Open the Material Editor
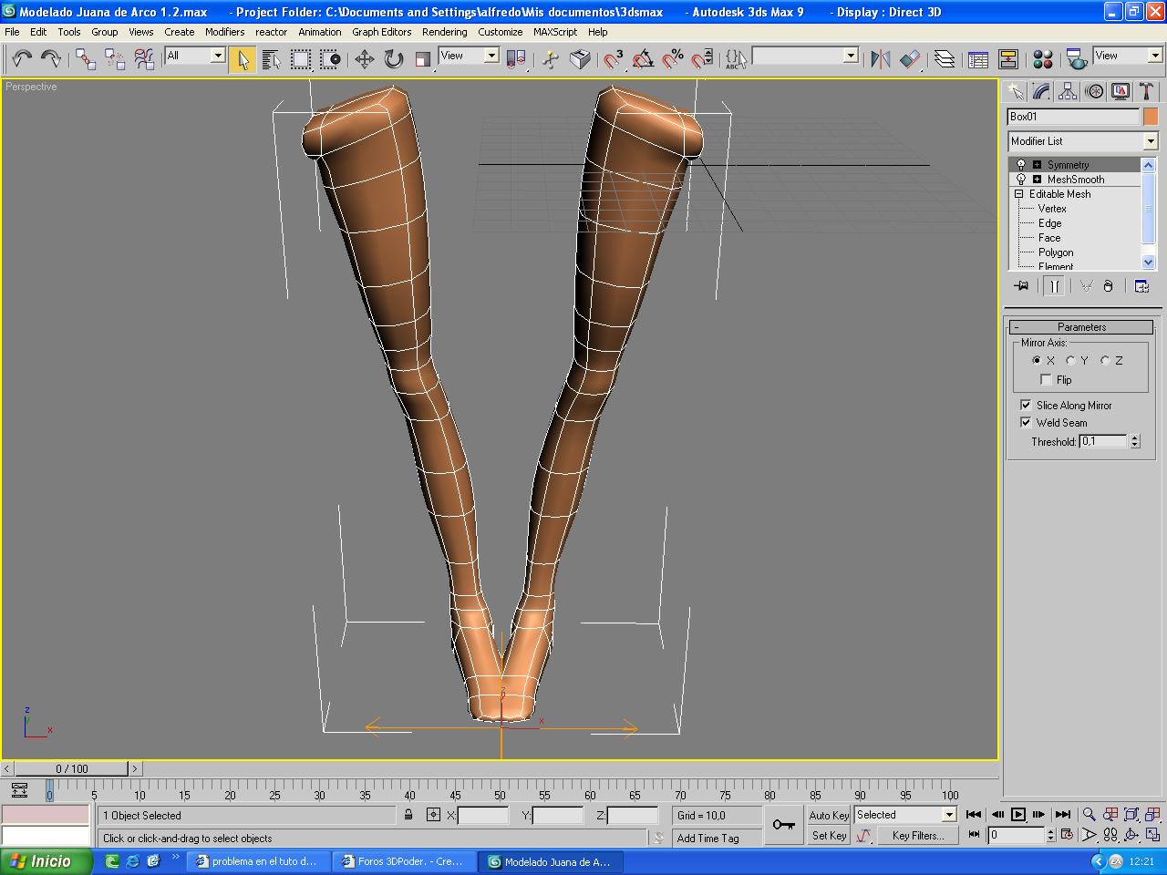 [1043, 60]
